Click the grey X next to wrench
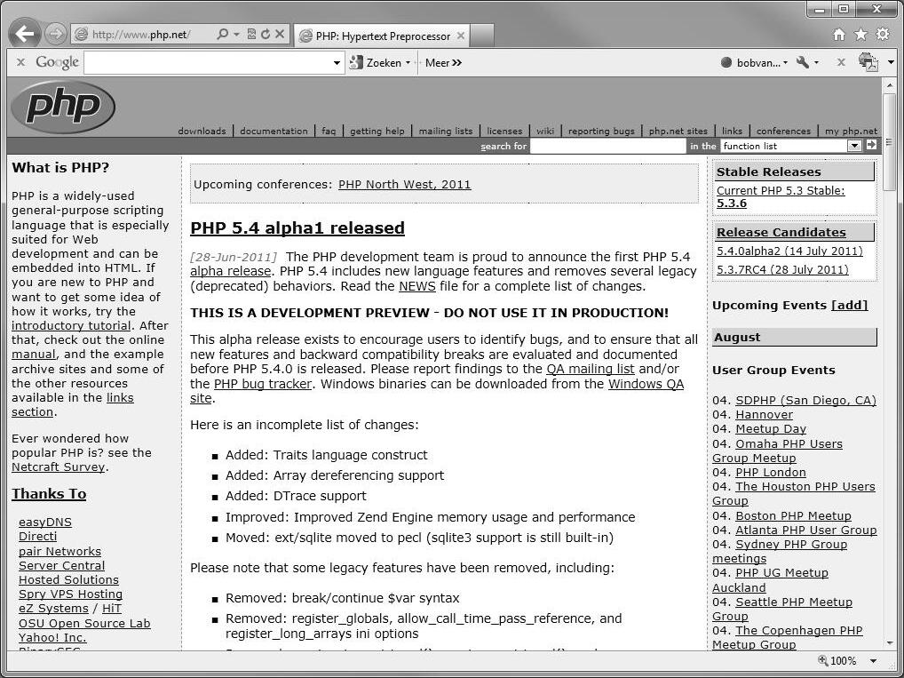 [x=841, y=61]
